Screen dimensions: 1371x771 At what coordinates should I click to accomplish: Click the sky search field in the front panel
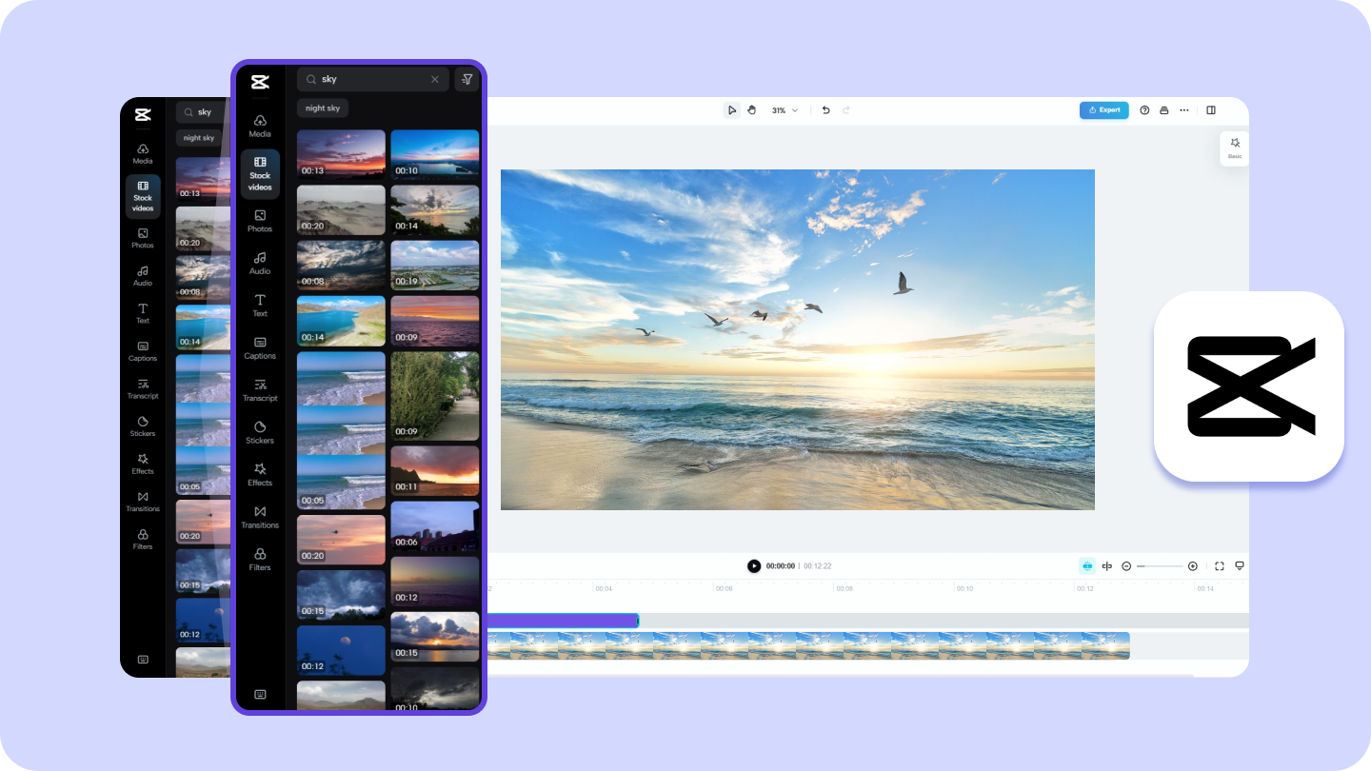point(372,79)
